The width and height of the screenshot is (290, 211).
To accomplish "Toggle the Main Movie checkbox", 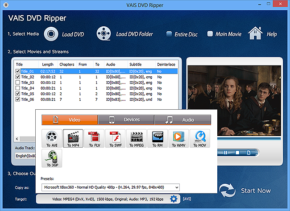I will [210, 34].
